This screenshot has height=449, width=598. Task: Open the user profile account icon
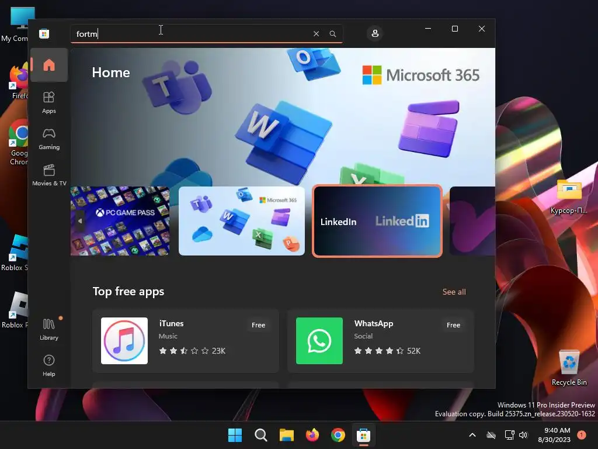tap(375, 33)
